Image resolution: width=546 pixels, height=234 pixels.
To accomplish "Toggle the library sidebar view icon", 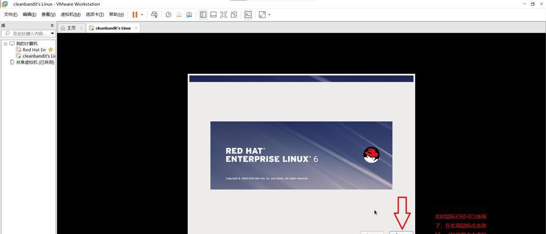I will tap(203, 15).
